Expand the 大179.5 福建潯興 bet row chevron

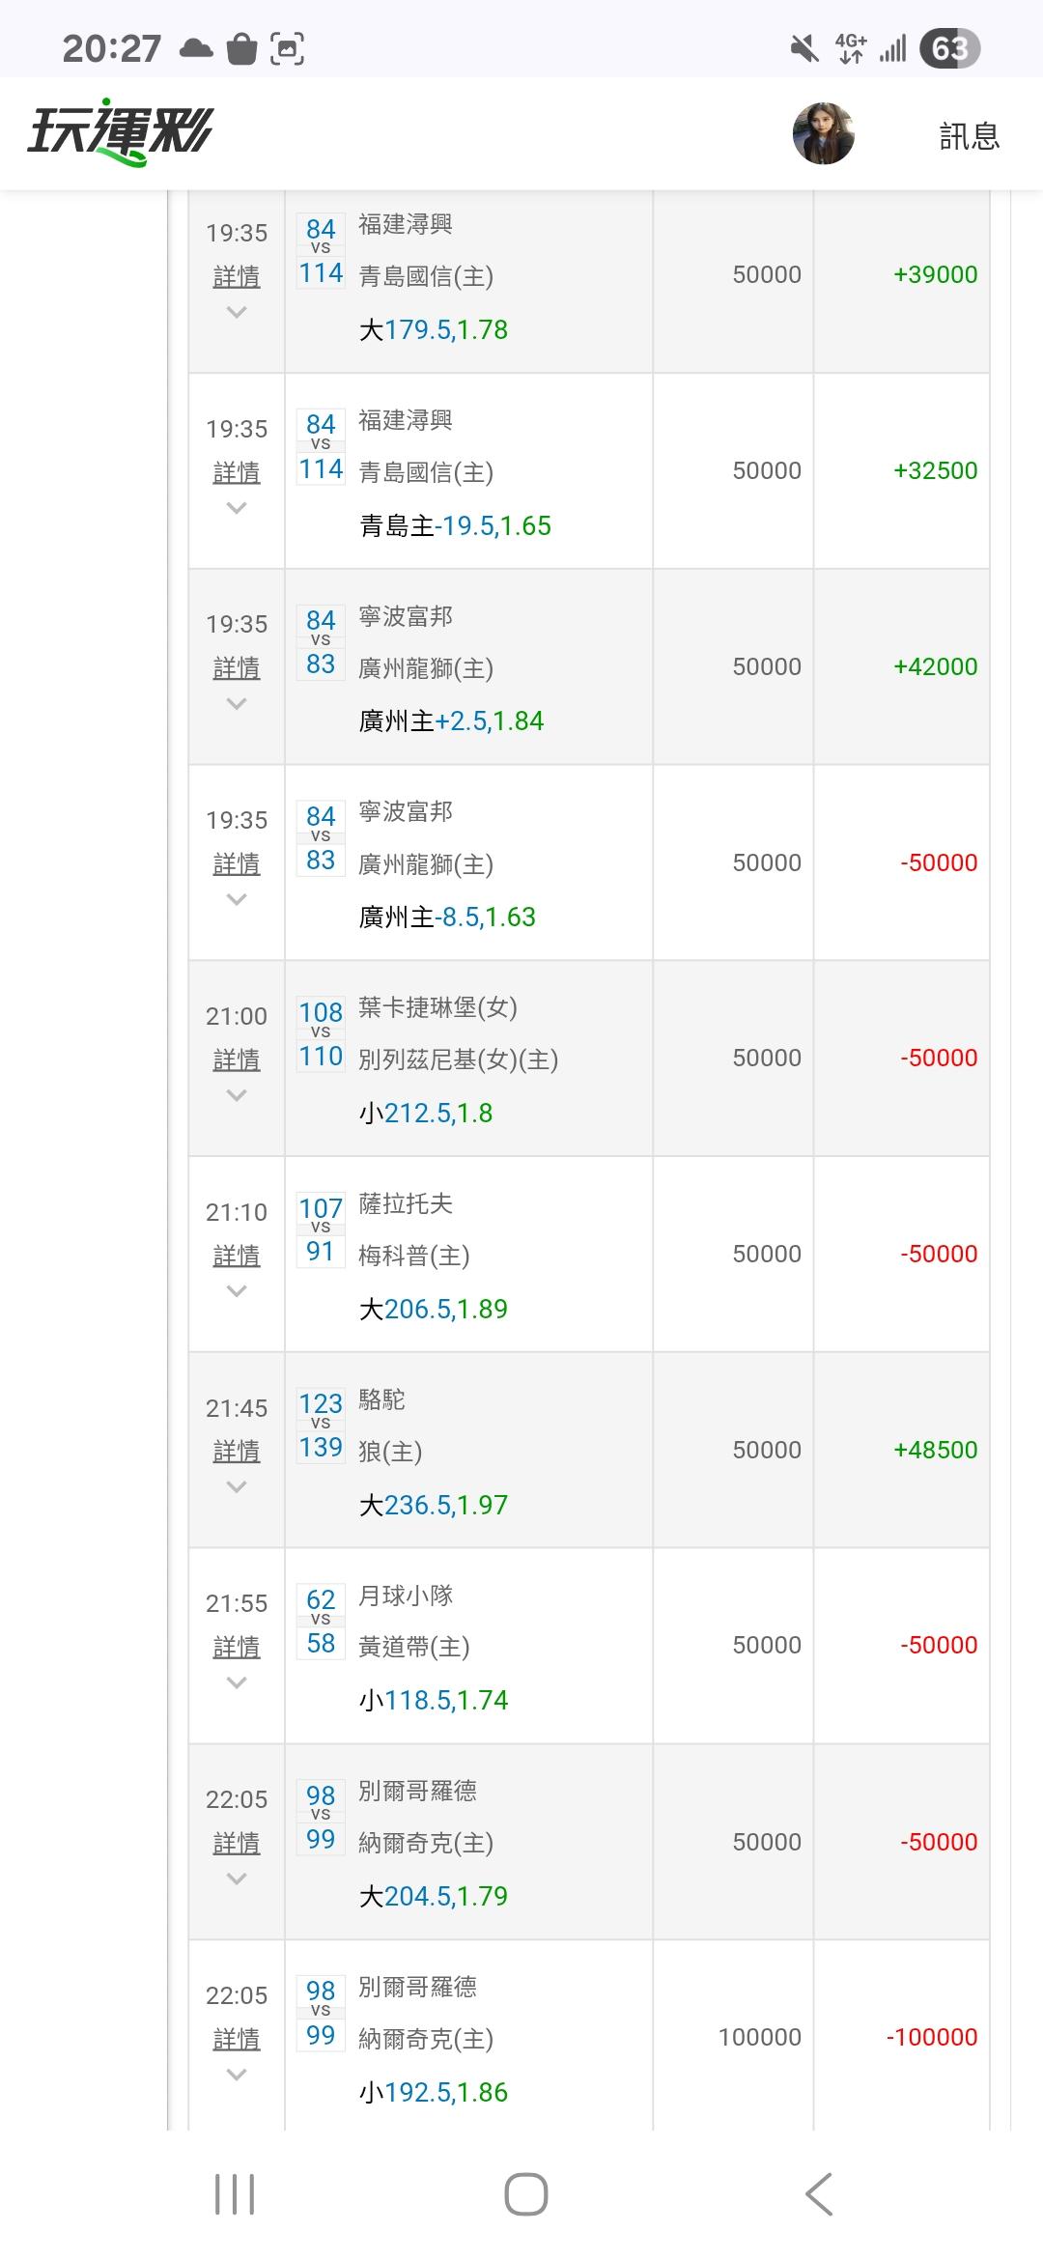237,312
